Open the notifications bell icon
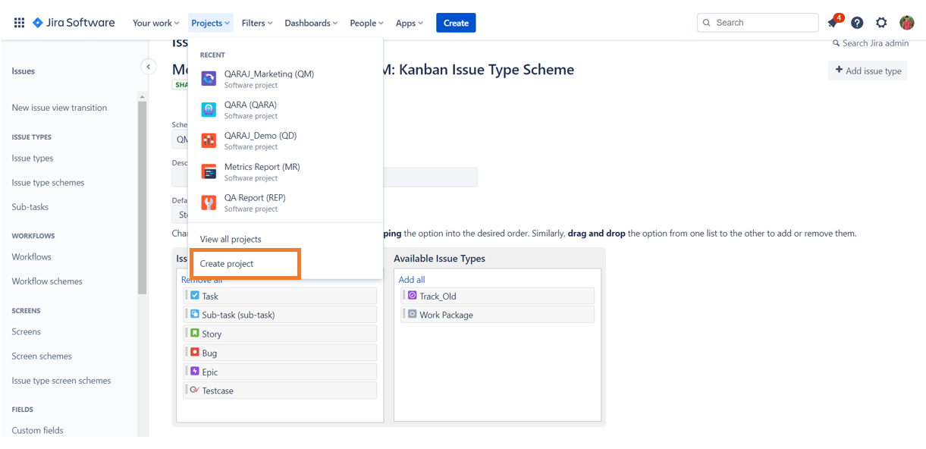Image resolution: width=926 pixels, height=449 pixels. (x=833, y=23)
